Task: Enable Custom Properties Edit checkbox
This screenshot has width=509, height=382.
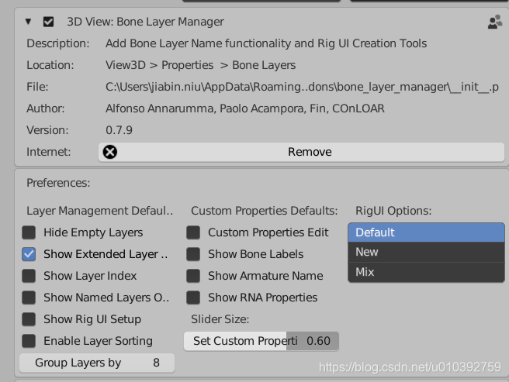Action: point(193,232)
